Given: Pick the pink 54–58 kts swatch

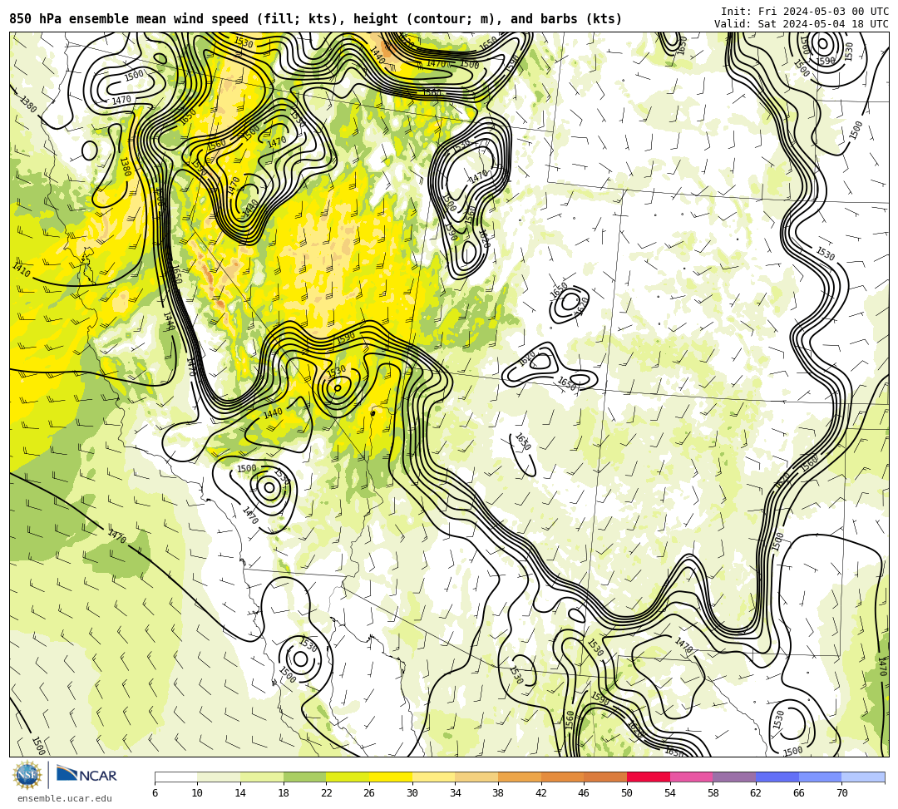Looking at the screenshot, I should [691, 777].
